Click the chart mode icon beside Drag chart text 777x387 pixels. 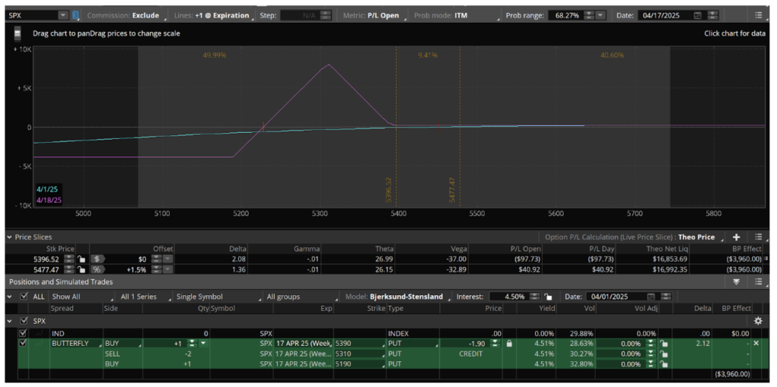[18, 34]
